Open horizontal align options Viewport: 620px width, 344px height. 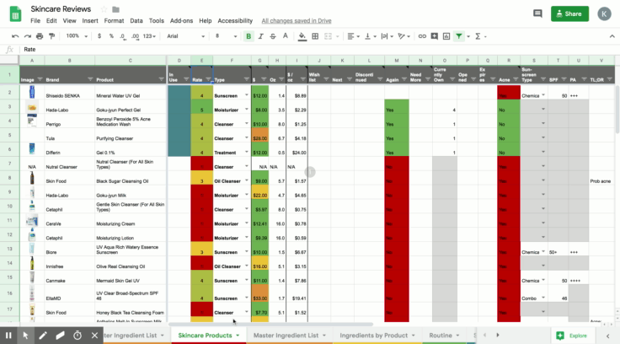(353, 36)
